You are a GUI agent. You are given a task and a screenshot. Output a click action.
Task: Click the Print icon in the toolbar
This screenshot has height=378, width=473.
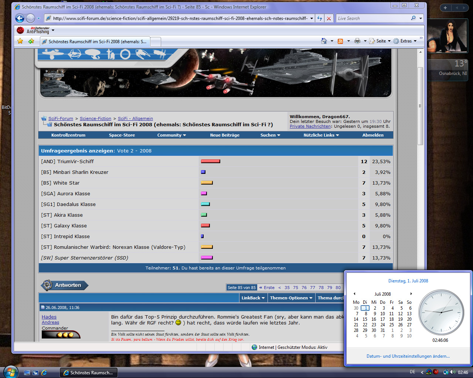click(357, 41)
